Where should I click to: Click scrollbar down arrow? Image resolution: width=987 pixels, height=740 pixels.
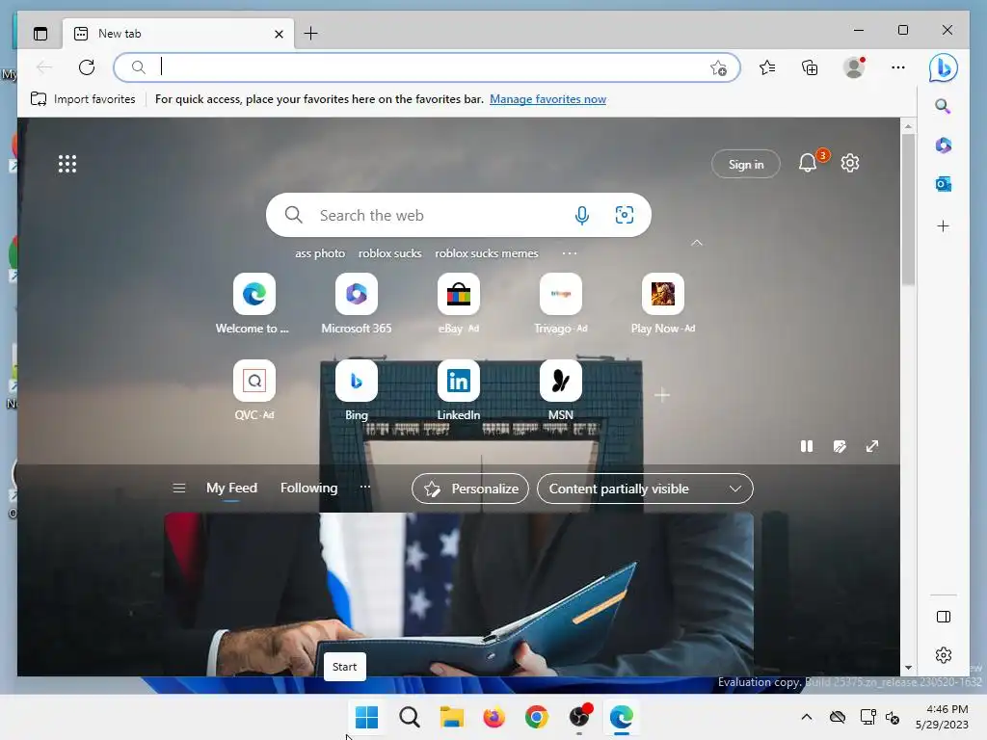click(x=908, y=668)
